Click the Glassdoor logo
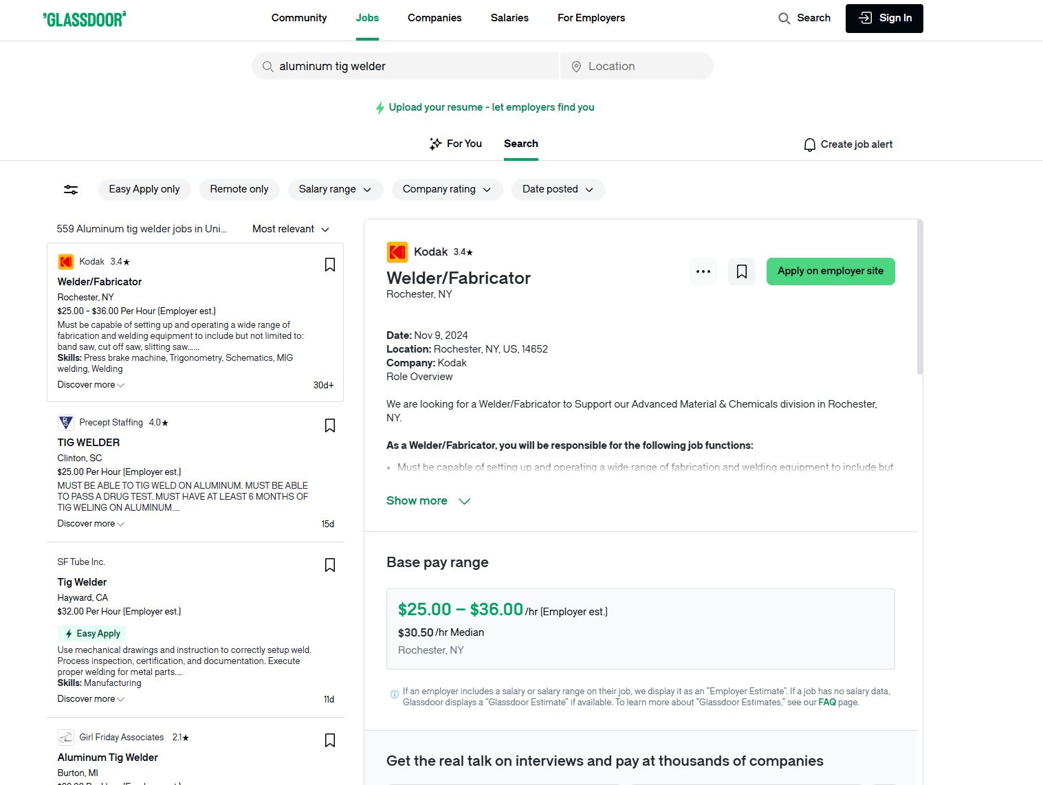1043x785 pixels. 85,19
